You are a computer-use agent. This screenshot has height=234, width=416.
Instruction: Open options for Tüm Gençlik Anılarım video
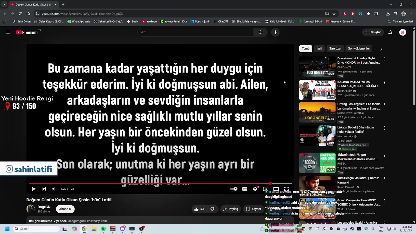(384, 179)
